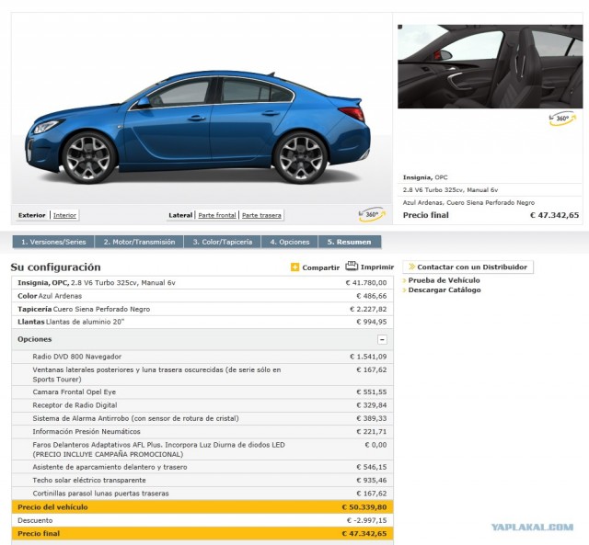The width and height of the screenshot is (589, 545).
Task: Click the yellow Precio final row
Action: point(202,533)
